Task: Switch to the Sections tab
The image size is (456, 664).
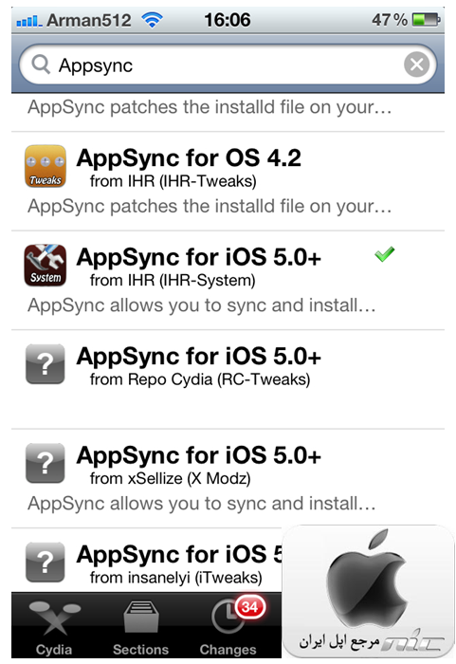Action: (x=141, y=628)
